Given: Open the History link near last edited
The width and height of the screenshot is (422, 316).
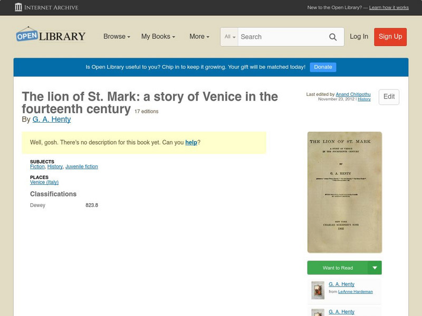Looking at the screenshot, I should click(x=364, y=99).
